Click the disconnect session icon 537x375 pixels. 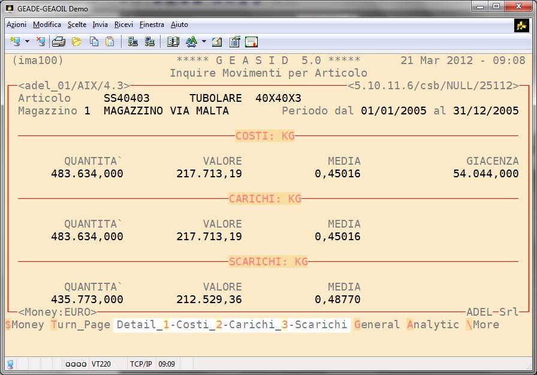click(41, 41)
